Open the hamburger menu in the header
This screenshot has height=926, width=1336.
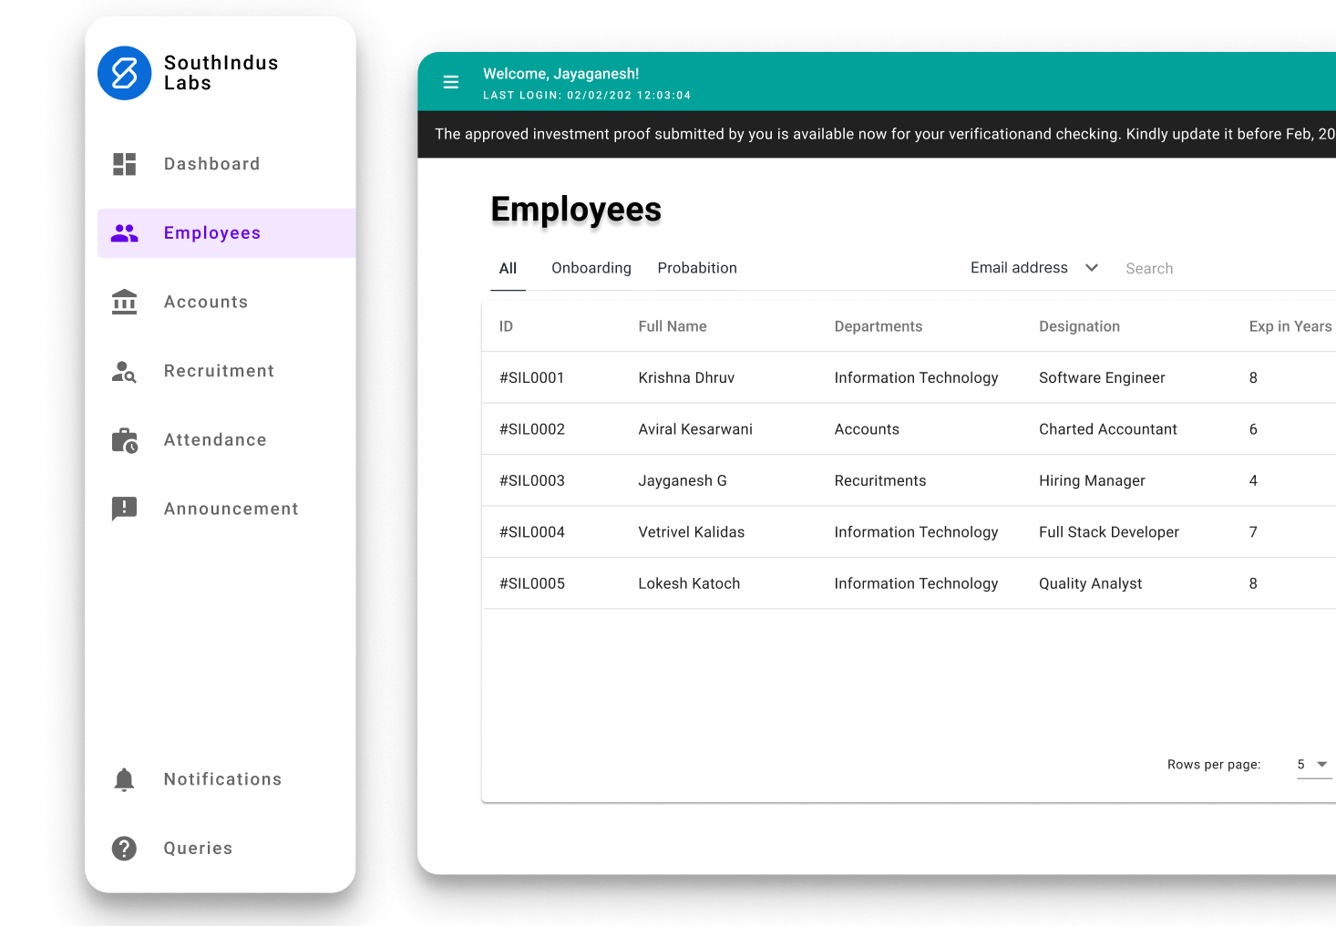(x=451, y=81)
